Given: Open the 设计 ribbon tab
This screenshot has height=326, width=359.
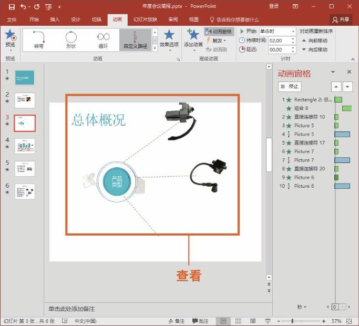Looking at the screenshot, I should tap(75, 19).
